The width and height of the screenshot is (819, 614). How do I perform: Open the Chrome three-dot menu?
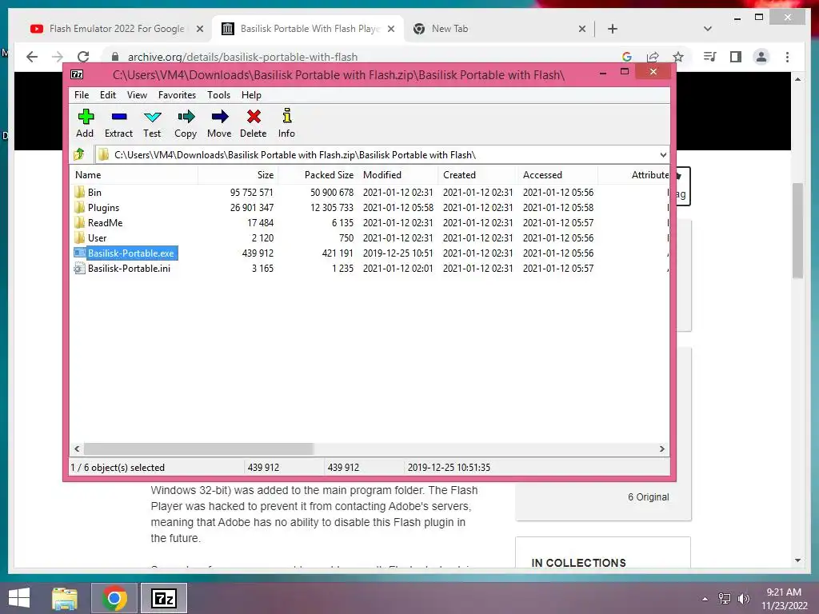787,57
